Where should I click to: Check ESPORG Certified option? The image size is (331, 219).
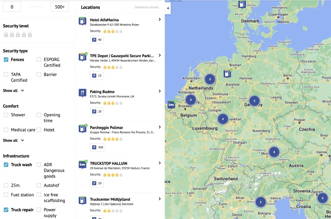39,60
